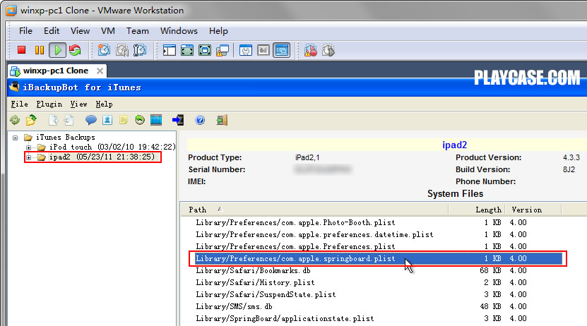Select Library/Safari/History.plist row
Image resolution: width=587 pixels, height=326 pixels.
pos(379,282)
